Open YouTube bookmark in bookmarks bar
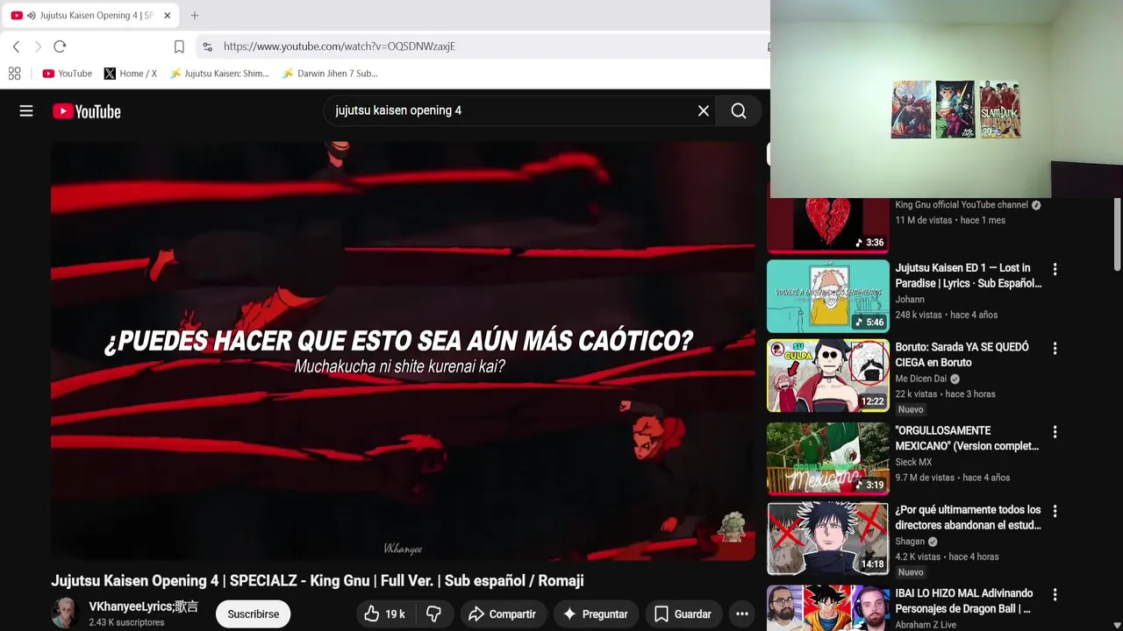This screenshot has width=1123, height=631. [68, 74]
